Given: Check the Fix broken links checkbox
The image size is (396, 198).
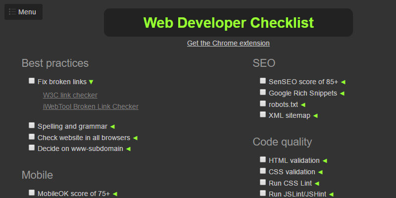Looking at the screenshot, I should [32, 81].
